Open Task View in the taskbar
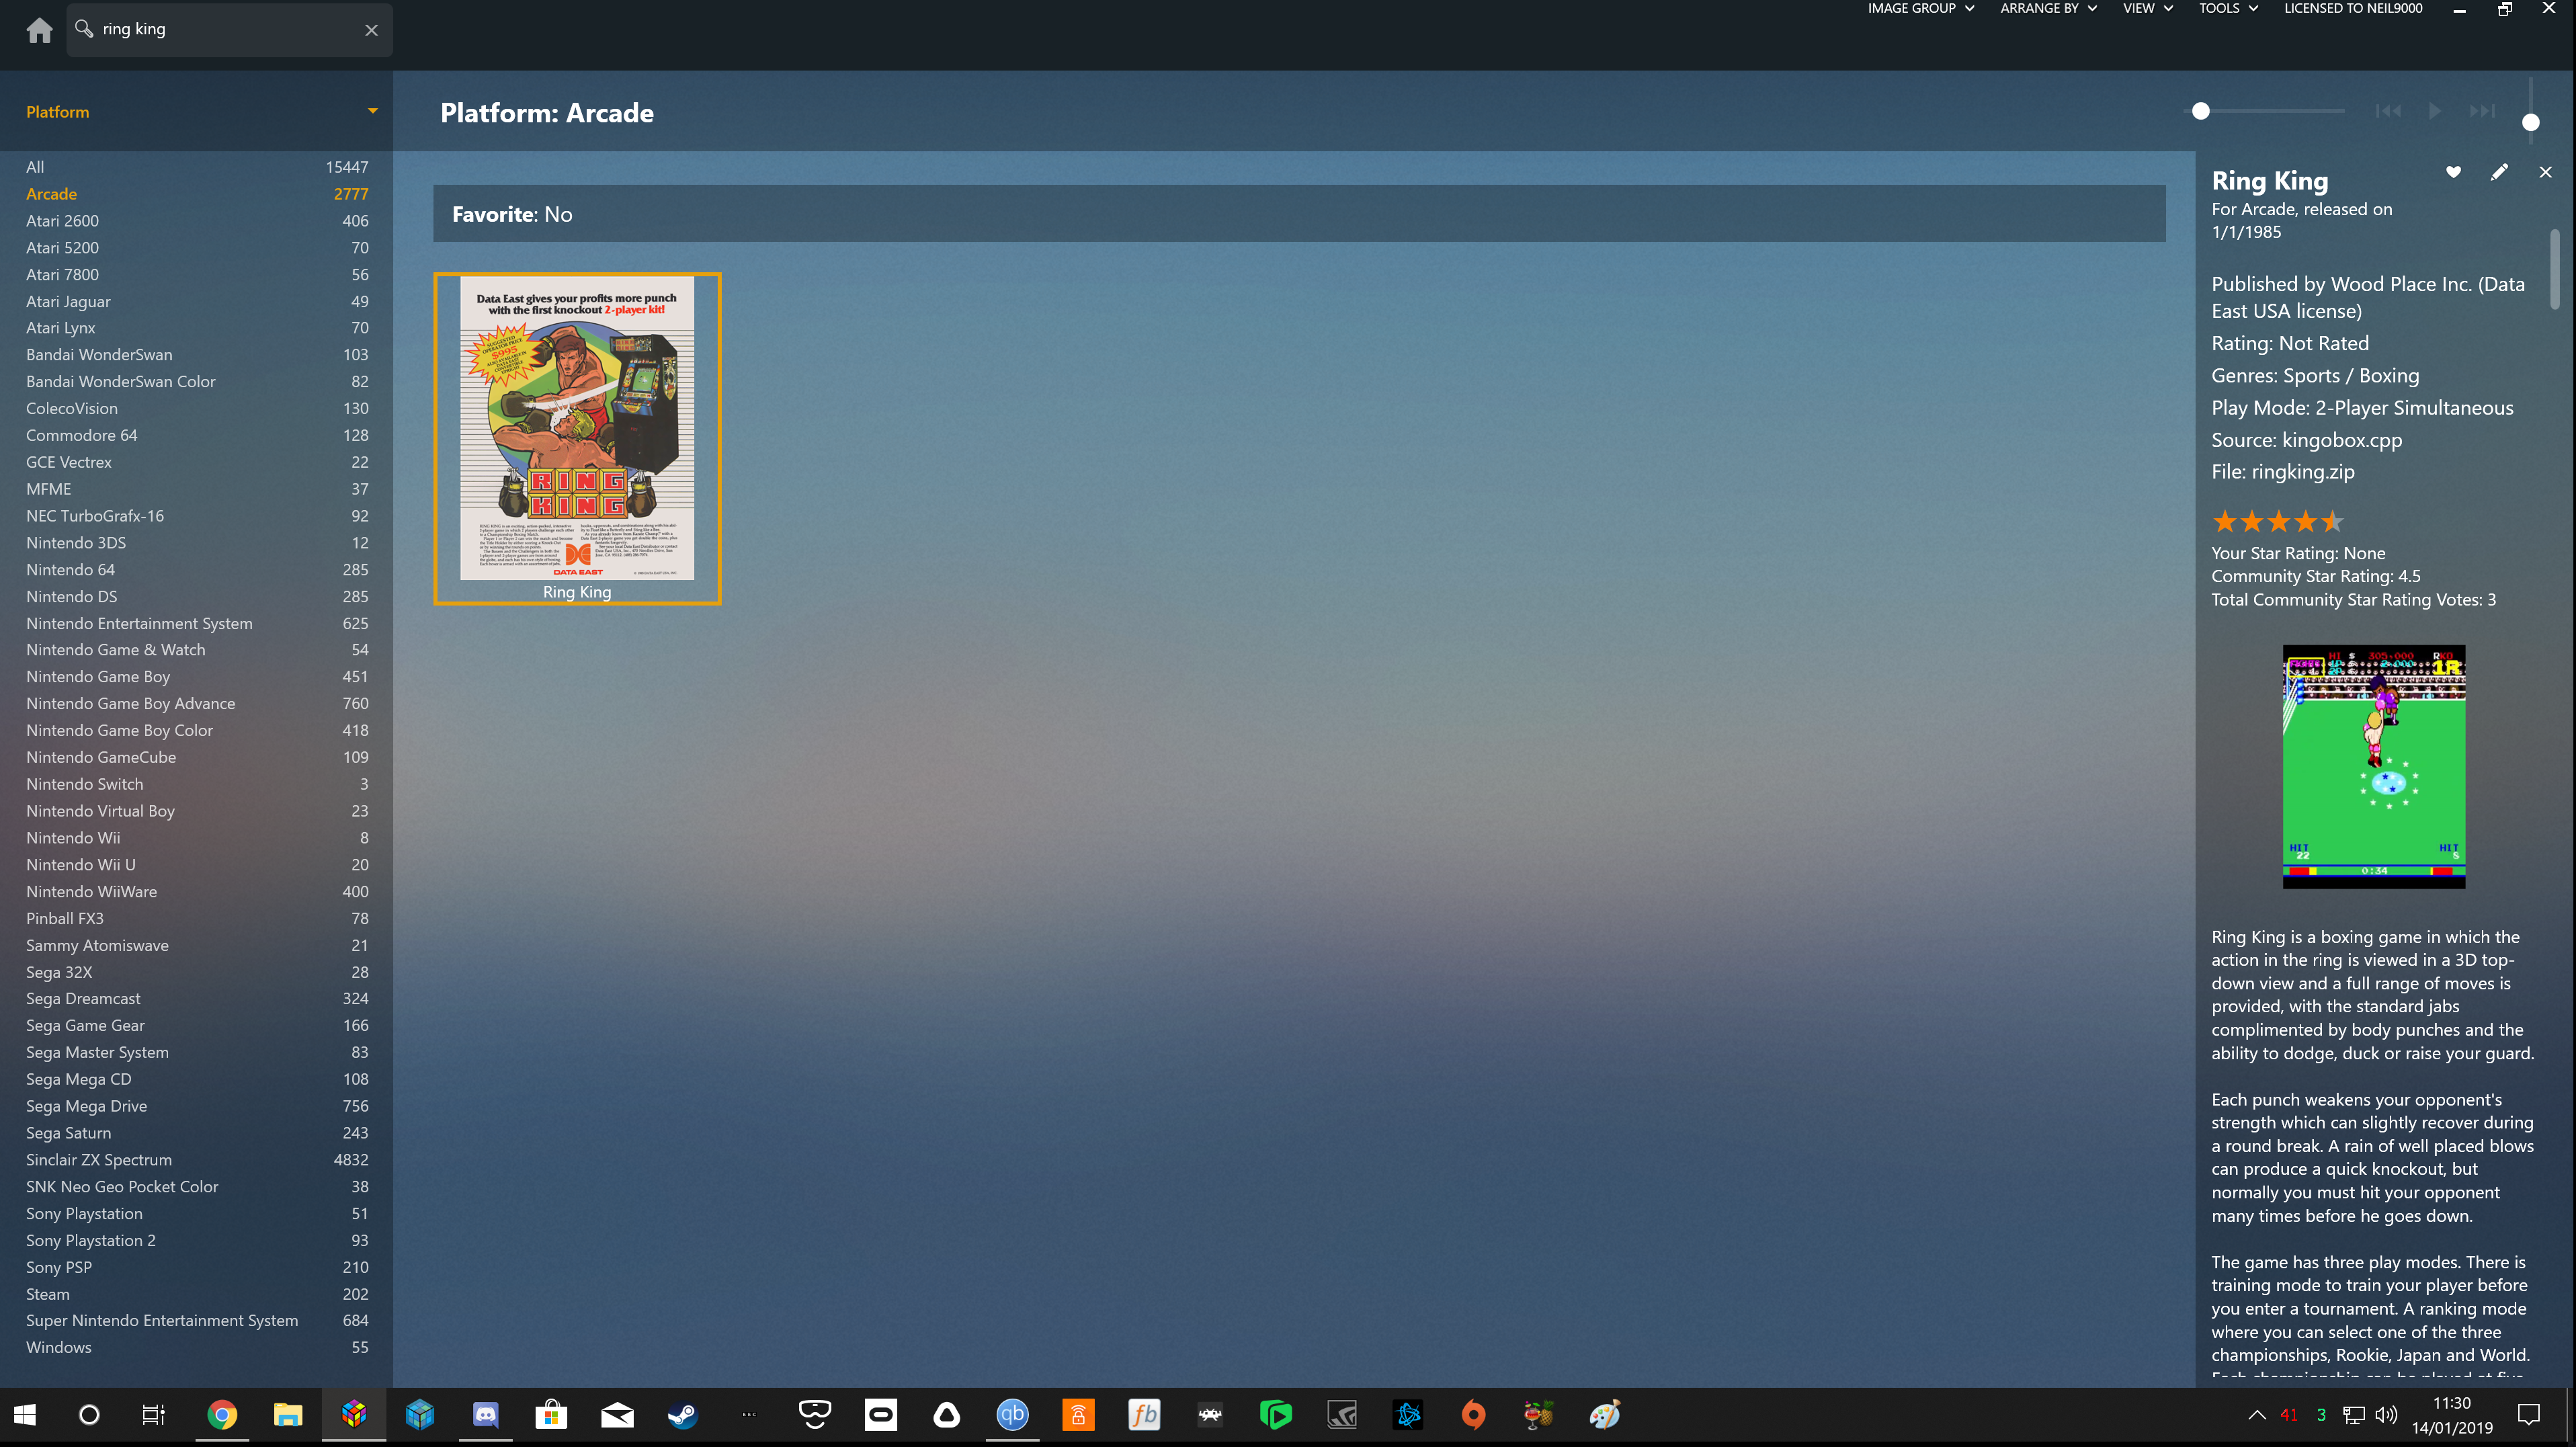 (153, 1415)
